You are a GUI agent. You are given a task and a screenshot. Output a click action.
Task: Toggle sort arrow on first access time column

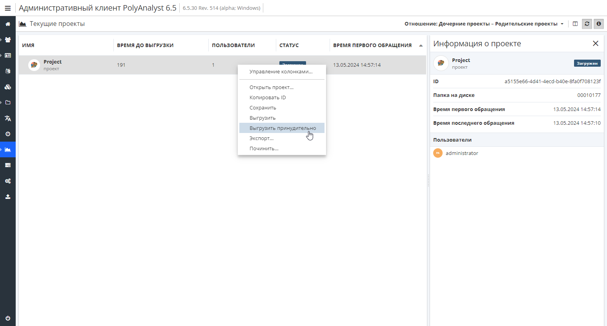click(x=421, y=46)
